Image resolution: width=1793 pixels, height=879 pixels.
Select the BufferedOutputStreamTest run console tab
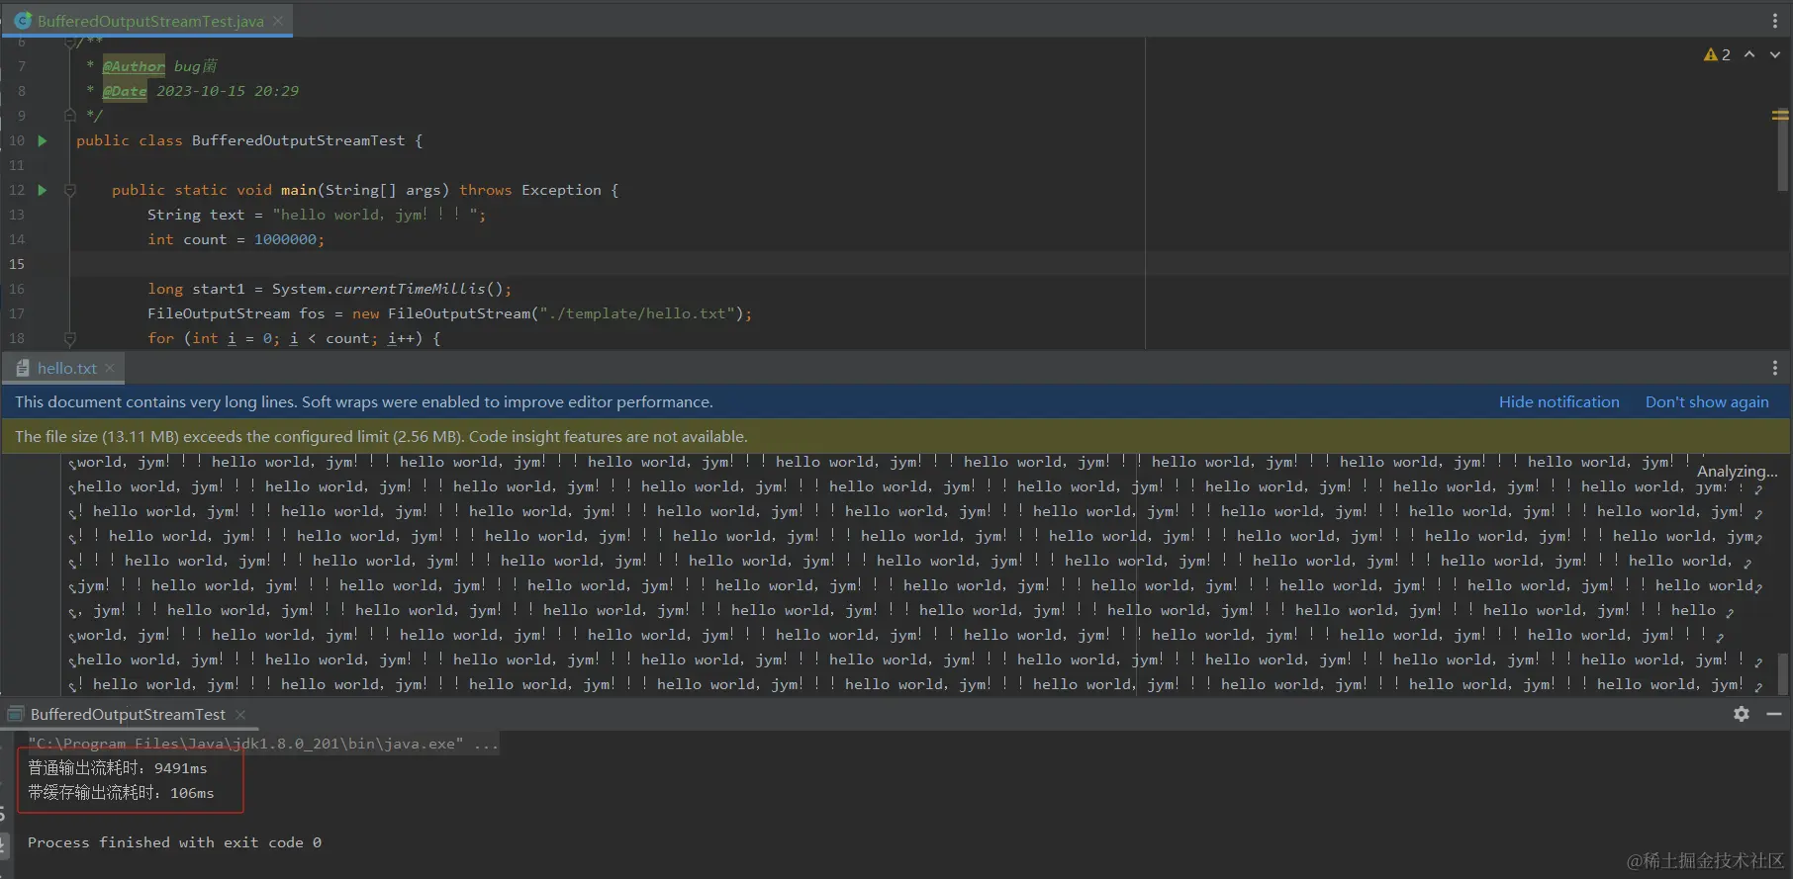[x=128, y=714]
